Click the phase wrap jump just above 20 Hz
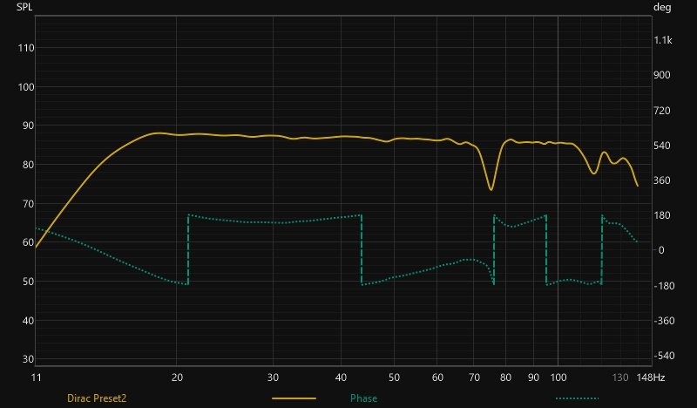The height and width of the screenshot is (408, 697). pos(187,248)
